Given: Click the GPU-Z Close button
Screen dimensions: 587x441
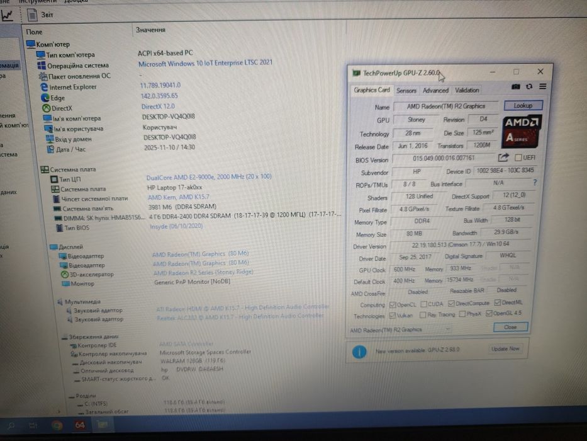Looking at the screenshot, I should [510, 327].
